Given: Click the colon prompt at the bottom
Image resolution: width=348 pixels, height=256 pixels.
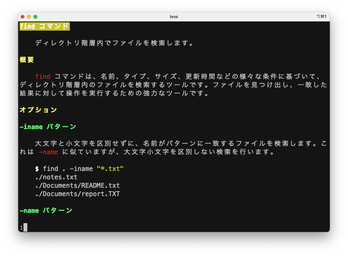Looking at the screenshot, I should click(21, 227).
